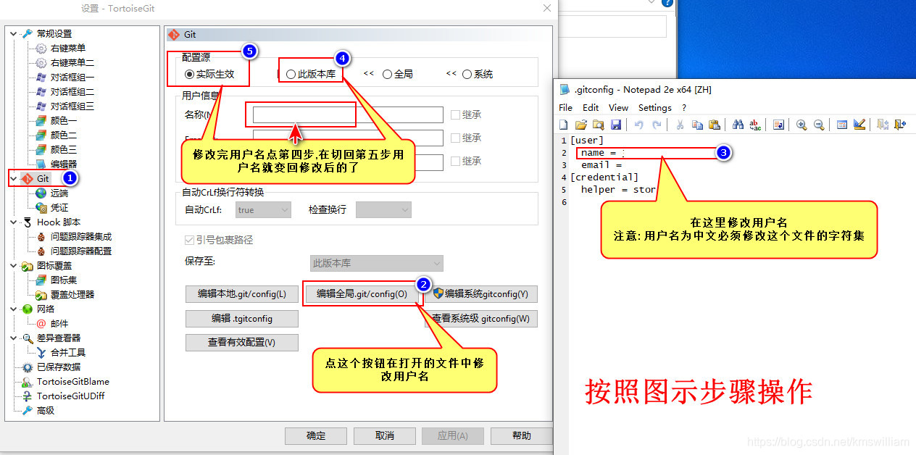Viewport: 916px width, 455px height.
Task: Click 编辑全局.git/config(O) button
Action: [362, 293]
